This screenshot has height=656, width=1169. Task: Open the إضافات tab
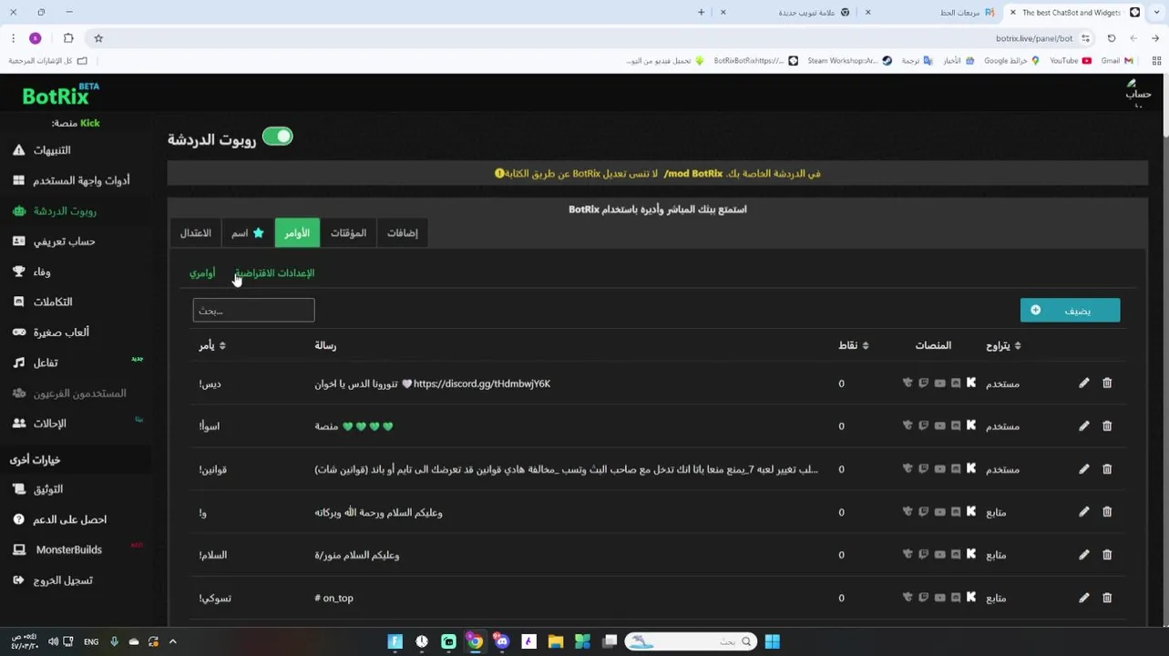pos(402,233)
